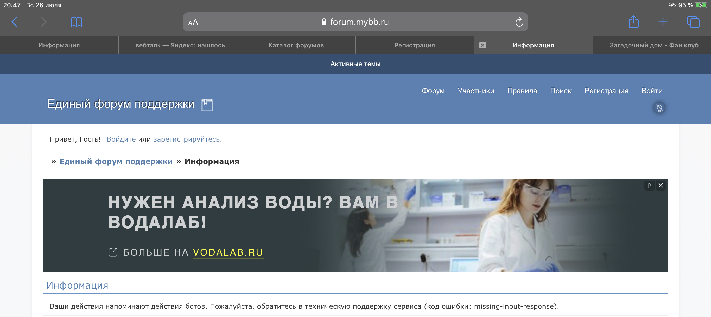Open the Активные темы link
This screenshot has width=711, height=317.
(x=355, y=64)
